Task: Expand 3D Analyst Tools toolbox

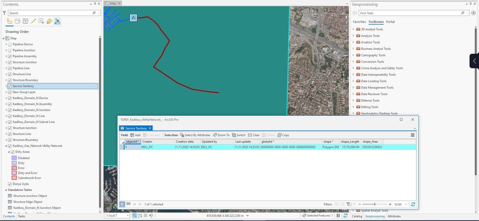Action: point(353,29)
